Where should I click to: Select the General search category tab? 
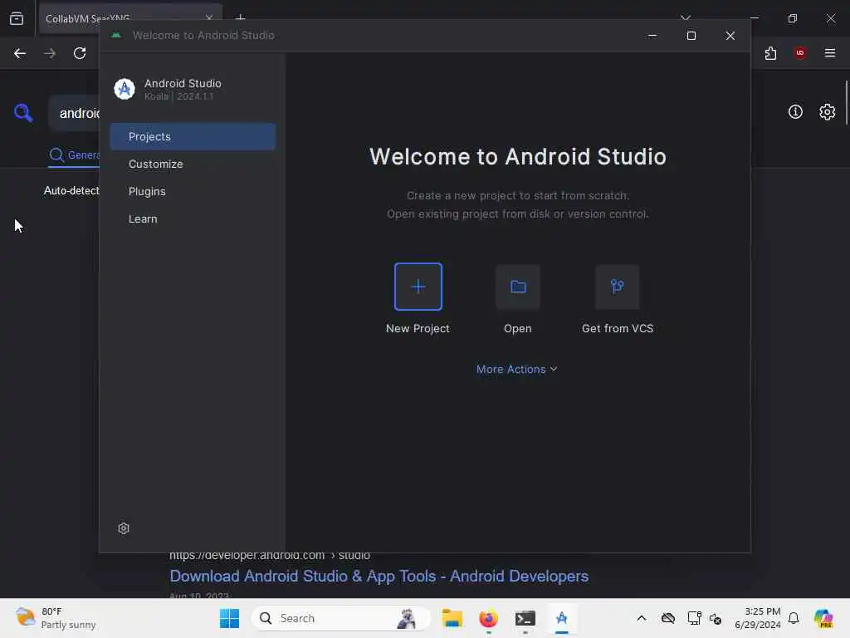tap(74, 155)
